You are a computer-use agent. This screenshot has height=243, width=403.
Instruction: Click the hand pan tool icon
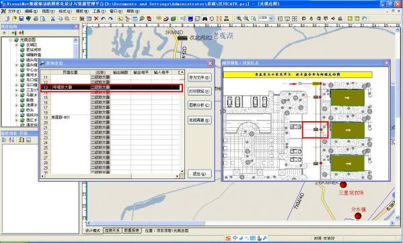coord(365,19)
